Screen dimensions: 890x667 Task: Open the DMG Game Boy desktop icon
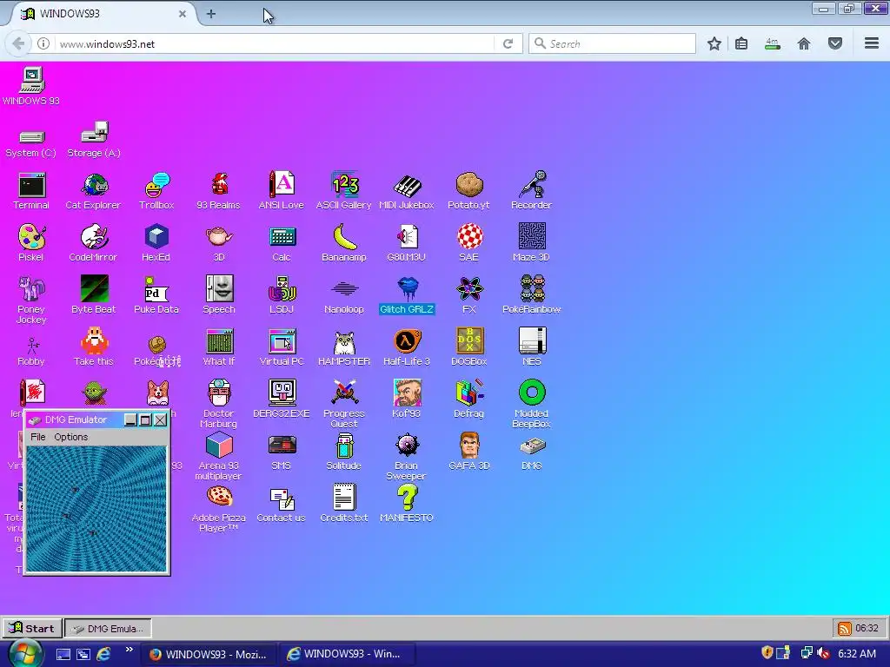point(532,452)
